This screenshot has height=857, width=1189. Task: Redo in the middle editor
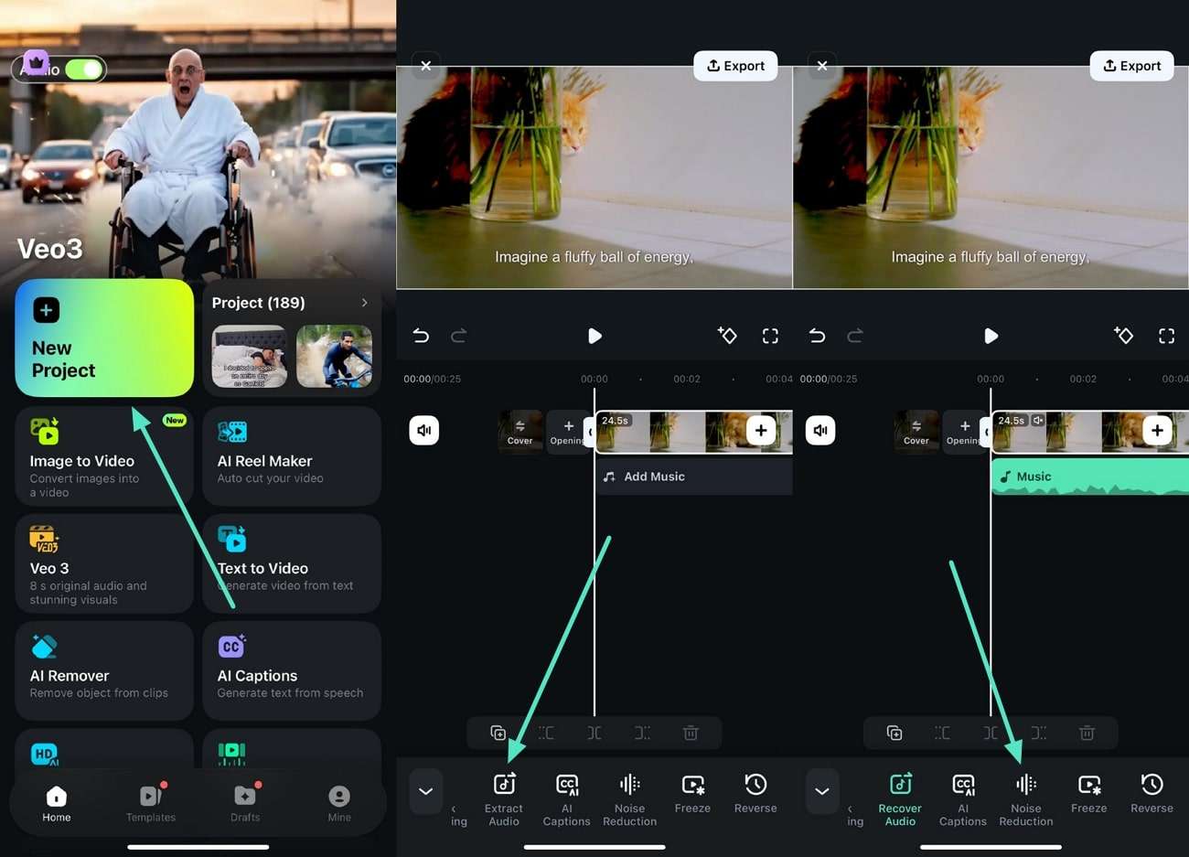(459, 336)
